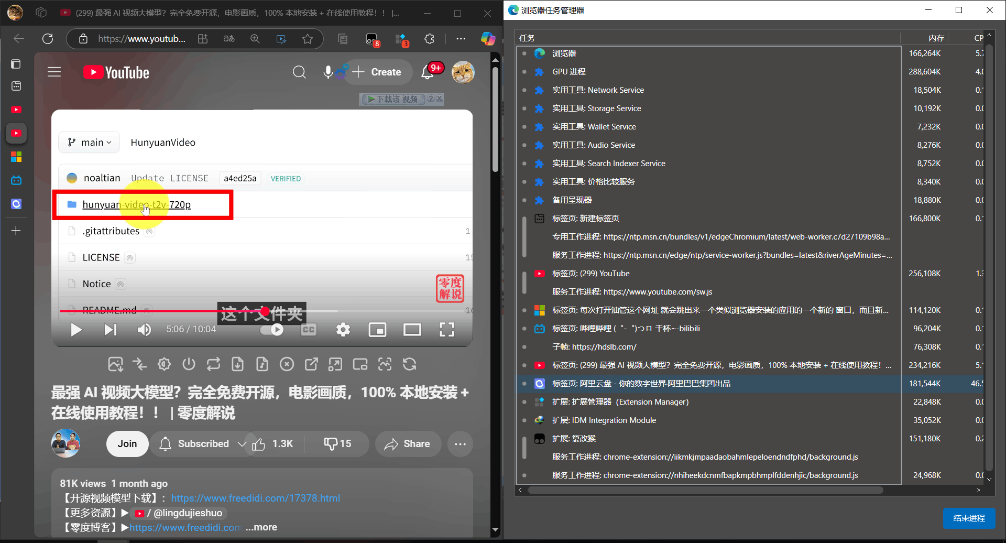Click the screenshot icon in extension toolbar below video
The image size is (1006, 543).
tap(115, 364)
